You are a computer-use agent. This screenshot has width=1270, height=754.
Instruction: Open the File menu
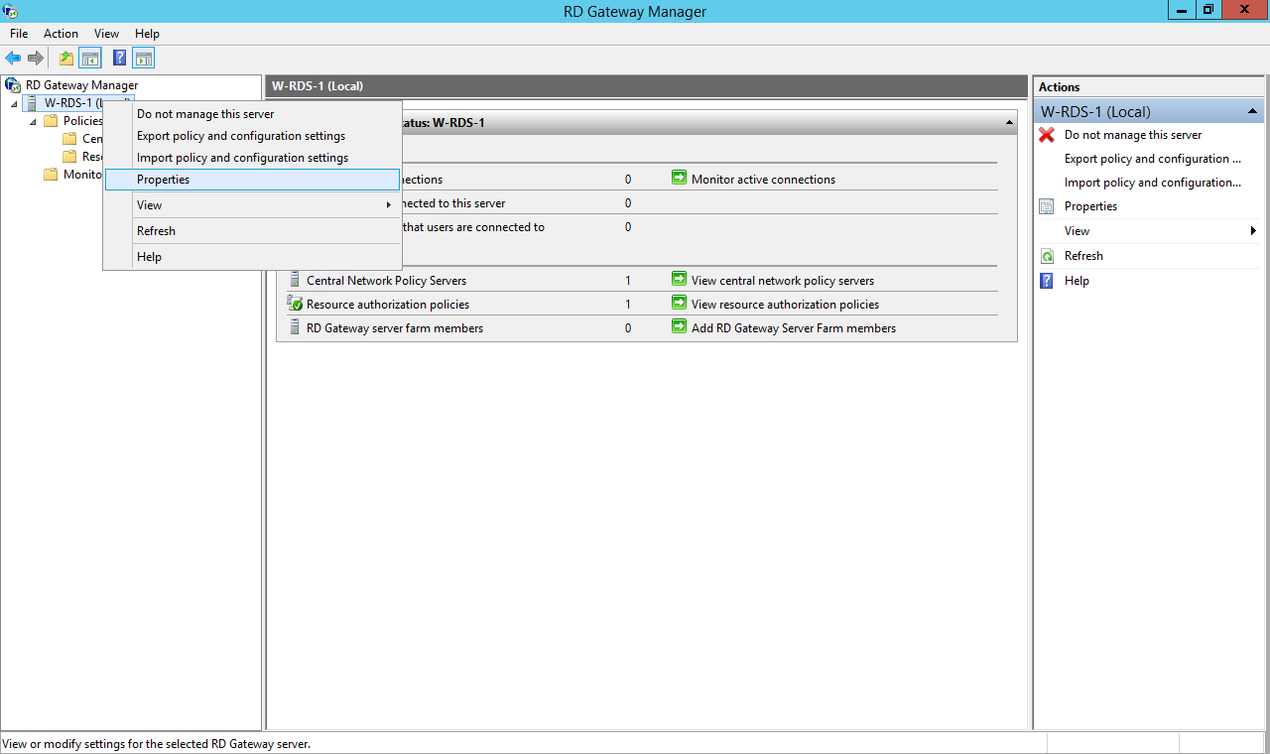[19, 34]
